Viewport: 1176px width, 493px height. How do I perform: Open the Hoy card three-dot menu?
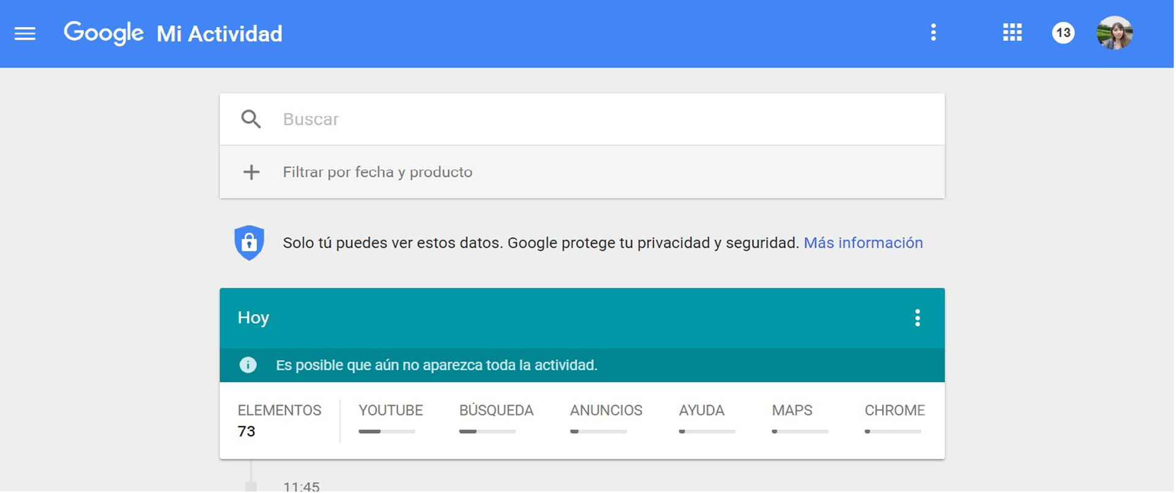coord(917,318)
